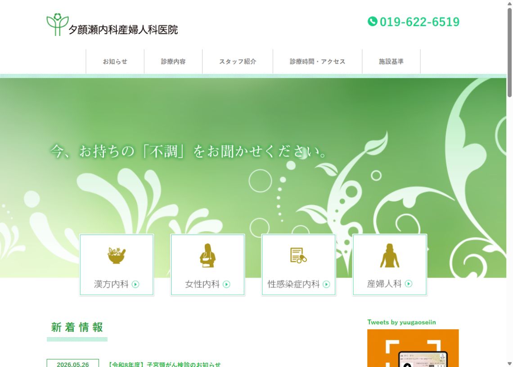Screen dimensions: 513x367
Task: Open the 子宮頸がん検診のお知らせ news link
Action: [x=165, y=364]
